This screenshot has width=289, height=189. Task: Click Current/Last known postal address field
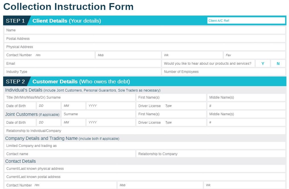(x=145, y=177)
